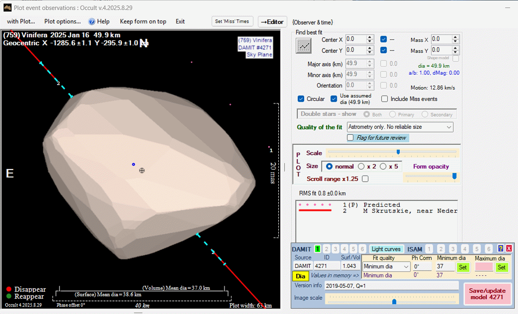Check Flag for future review
The height and width of the screenshot is (314, 518).
tap(350, 138)
